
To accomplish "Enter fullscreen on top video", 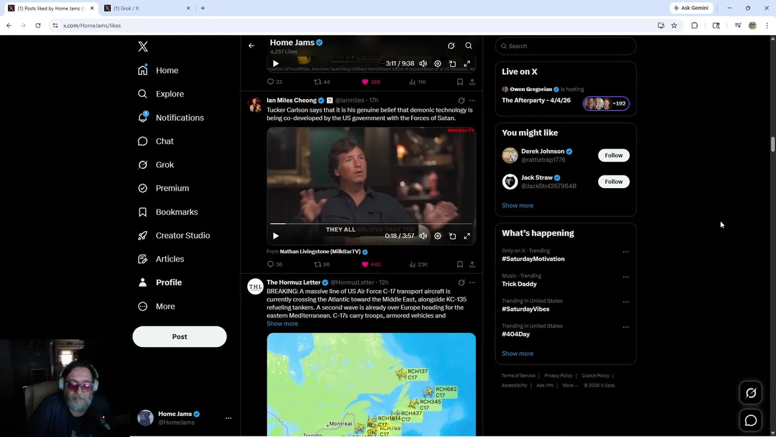I will click(467, 64).
